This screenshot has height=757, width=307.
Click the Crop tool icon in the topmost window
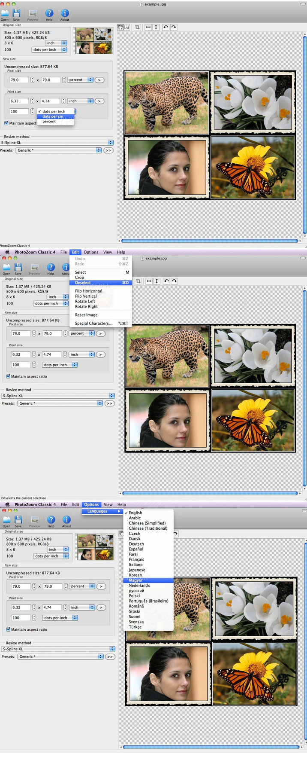click(x=137, y=27)
